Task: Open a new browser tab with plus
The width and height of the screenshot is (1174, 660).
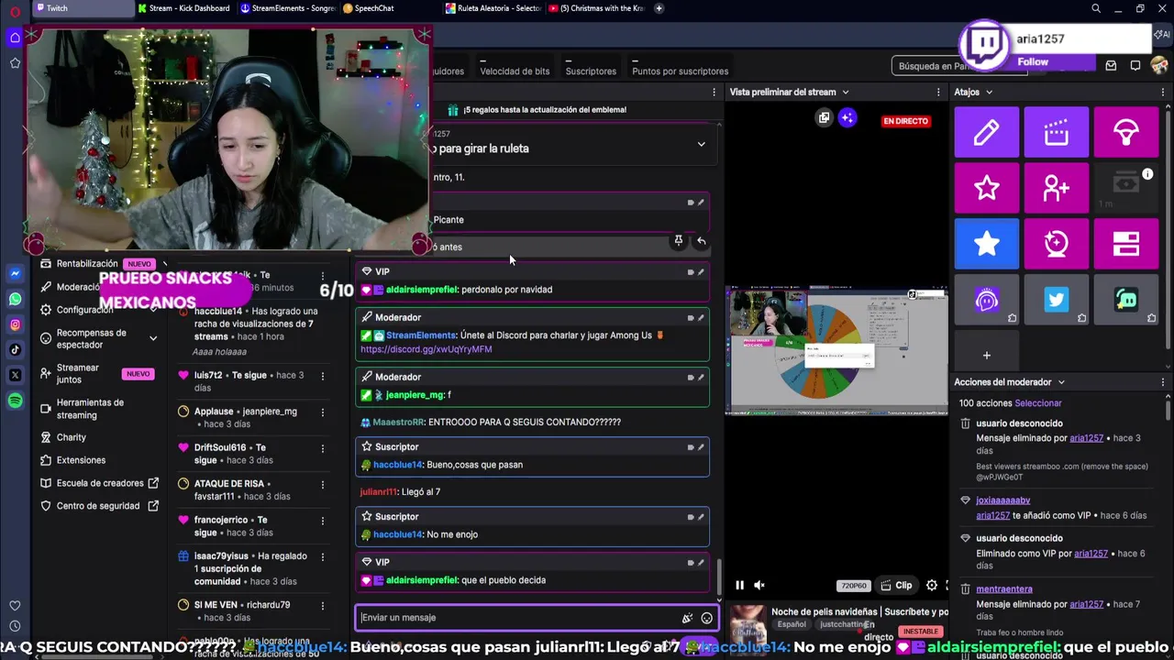Action: [659, 8]
